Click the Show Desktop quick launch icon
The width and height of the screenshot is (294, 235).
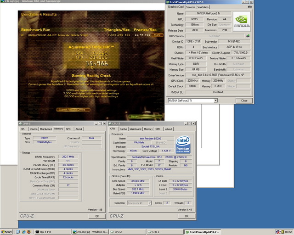(x=18, y=232)
